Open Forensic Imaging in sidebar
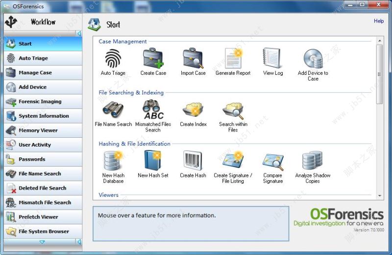 43,102
